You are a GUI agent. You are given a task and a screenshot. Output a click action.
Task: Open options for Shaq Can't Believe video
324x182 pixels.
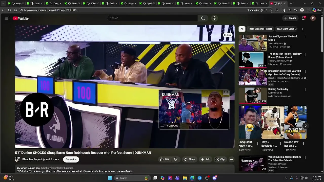[x=305, y=72]
